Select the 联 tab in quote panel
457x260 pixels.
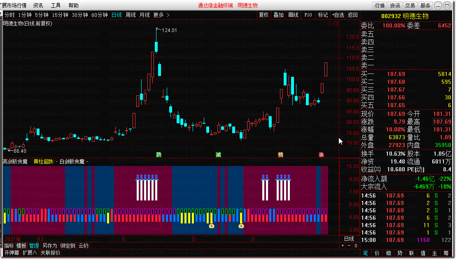tap(412, 253)
